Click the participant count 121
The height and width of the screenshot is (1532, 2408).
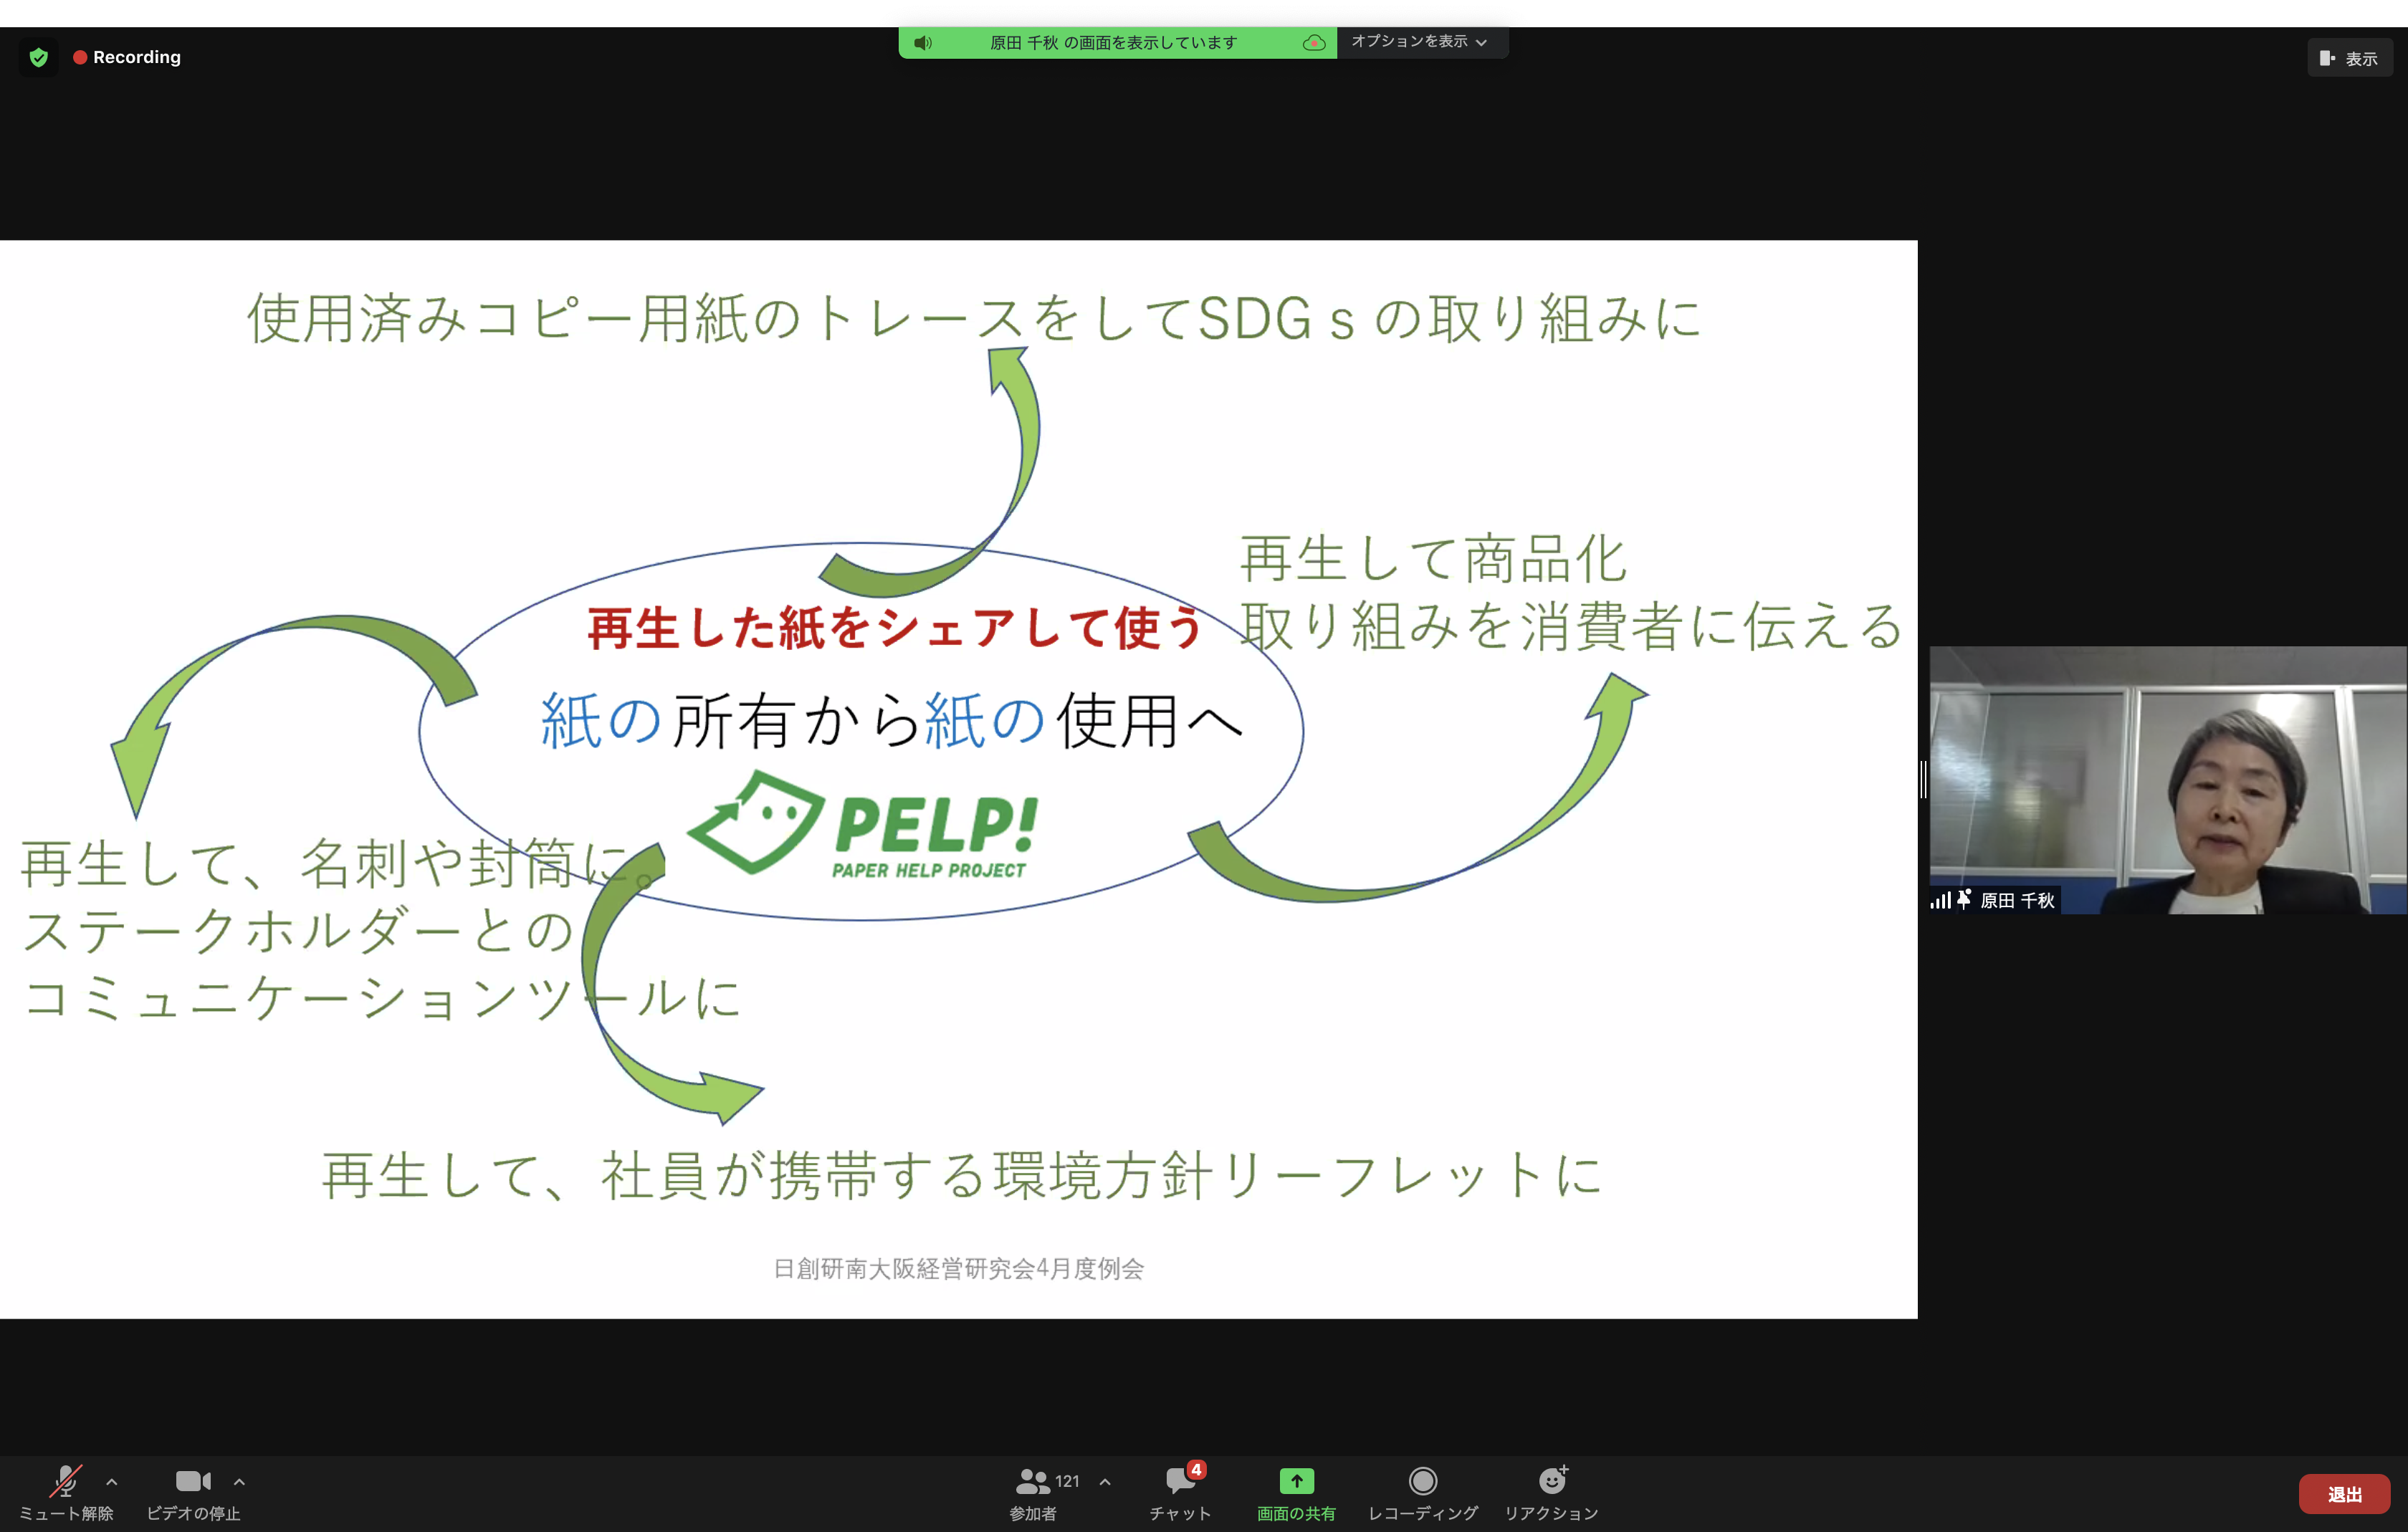tap(1067, 1481)
